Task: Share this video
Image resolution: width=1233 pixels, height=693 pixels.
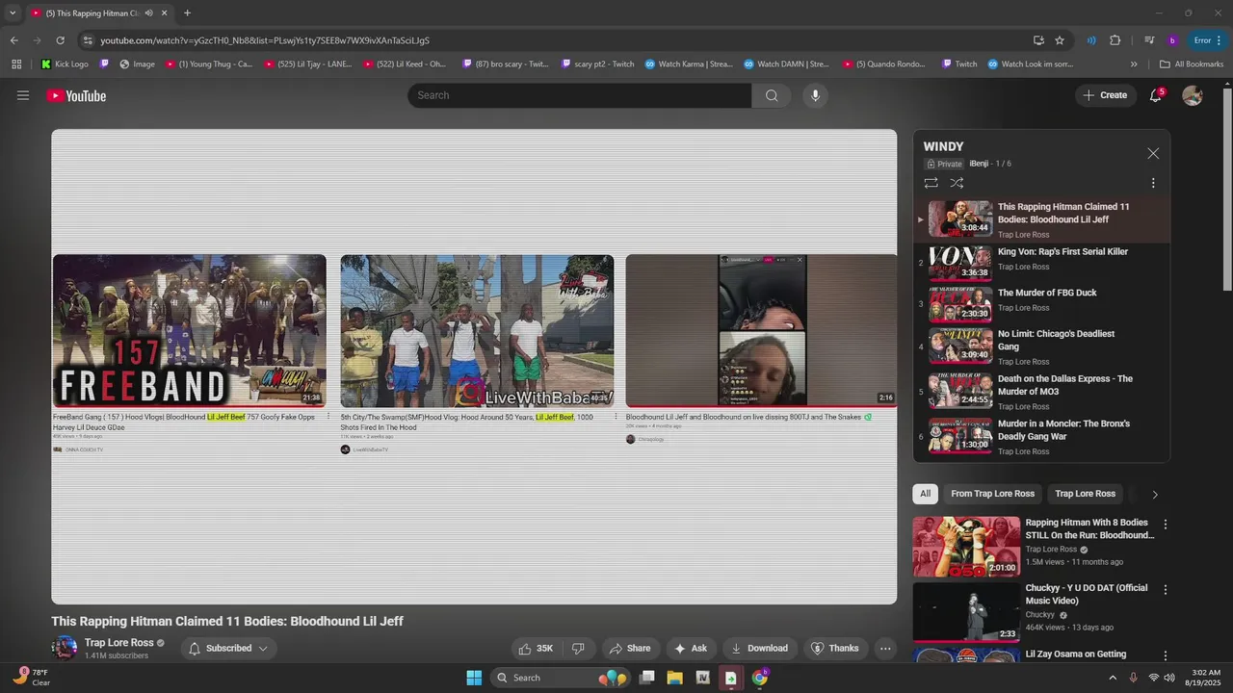Action: 629,648
